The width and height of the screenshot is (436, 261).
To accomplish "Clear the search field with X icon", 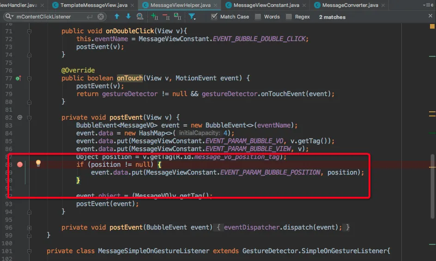I will [x=101, y=17].
